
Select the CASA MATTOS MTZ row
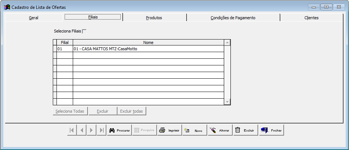click(x=148, y=49)
